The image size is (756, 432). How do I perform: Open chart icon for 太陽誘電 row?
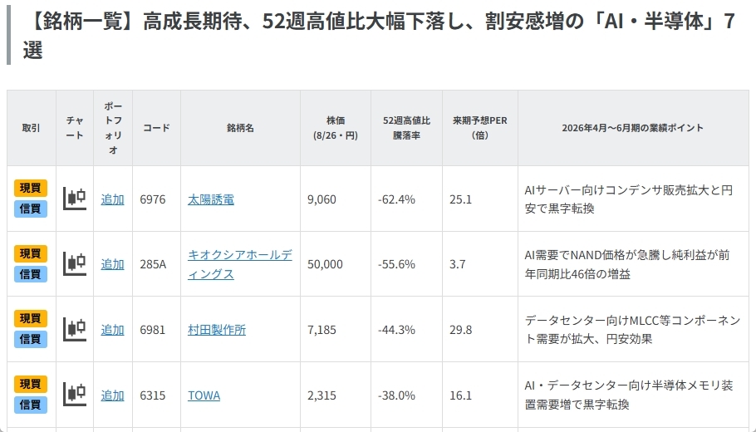pyautogui.click(x=75, y=199)
